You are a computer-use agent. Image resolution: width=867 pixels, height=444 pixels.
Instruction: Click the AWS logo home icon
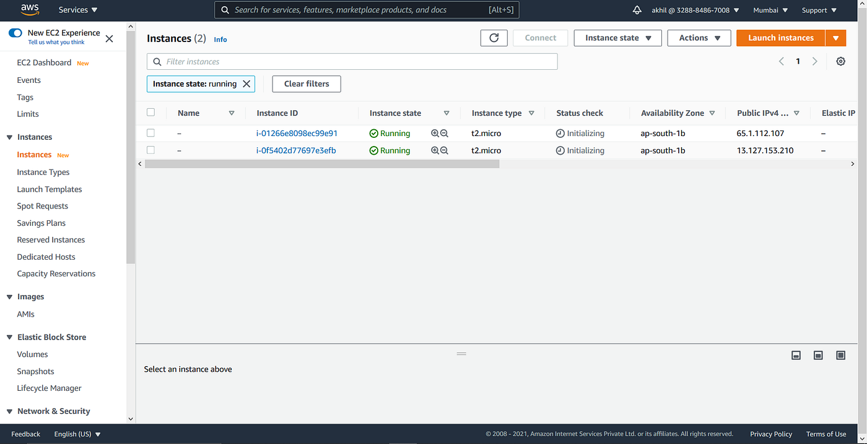[x=30, y=9]
